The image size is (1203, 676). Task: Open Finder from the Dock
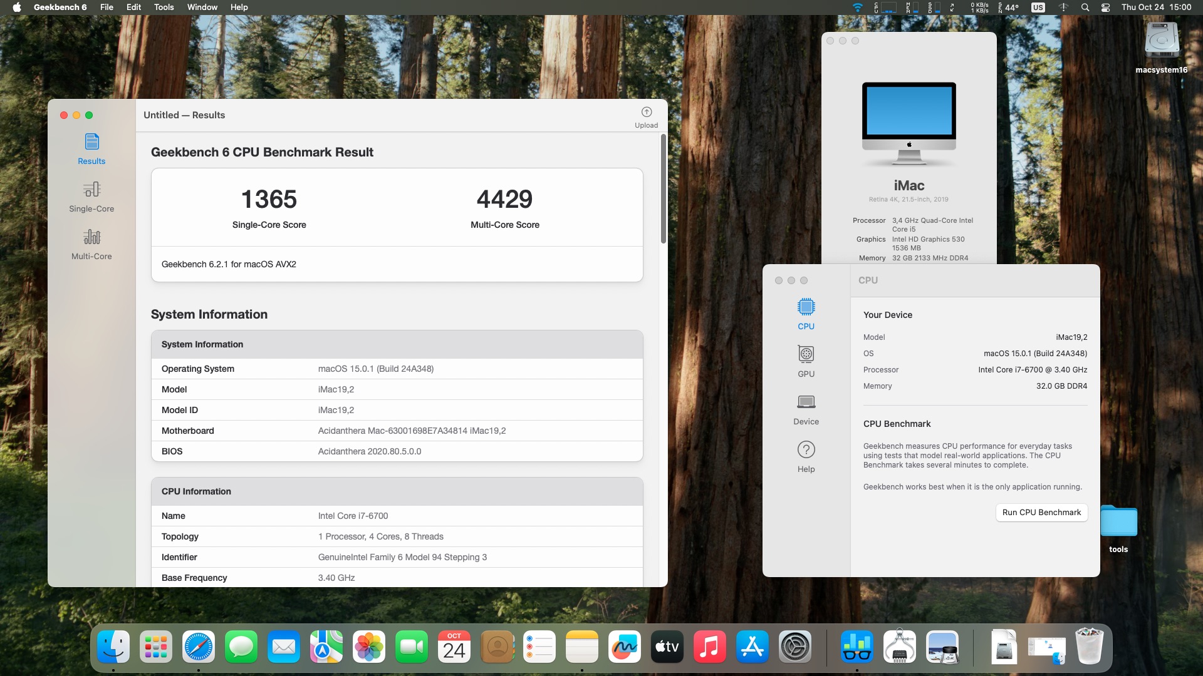113,647
